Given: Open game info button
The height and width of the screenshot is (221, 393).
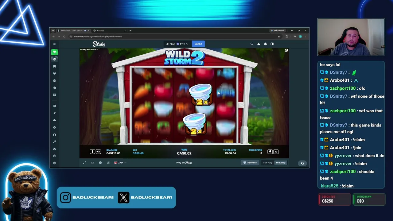Looking at the screenshot, I should [x=92, y=152].
